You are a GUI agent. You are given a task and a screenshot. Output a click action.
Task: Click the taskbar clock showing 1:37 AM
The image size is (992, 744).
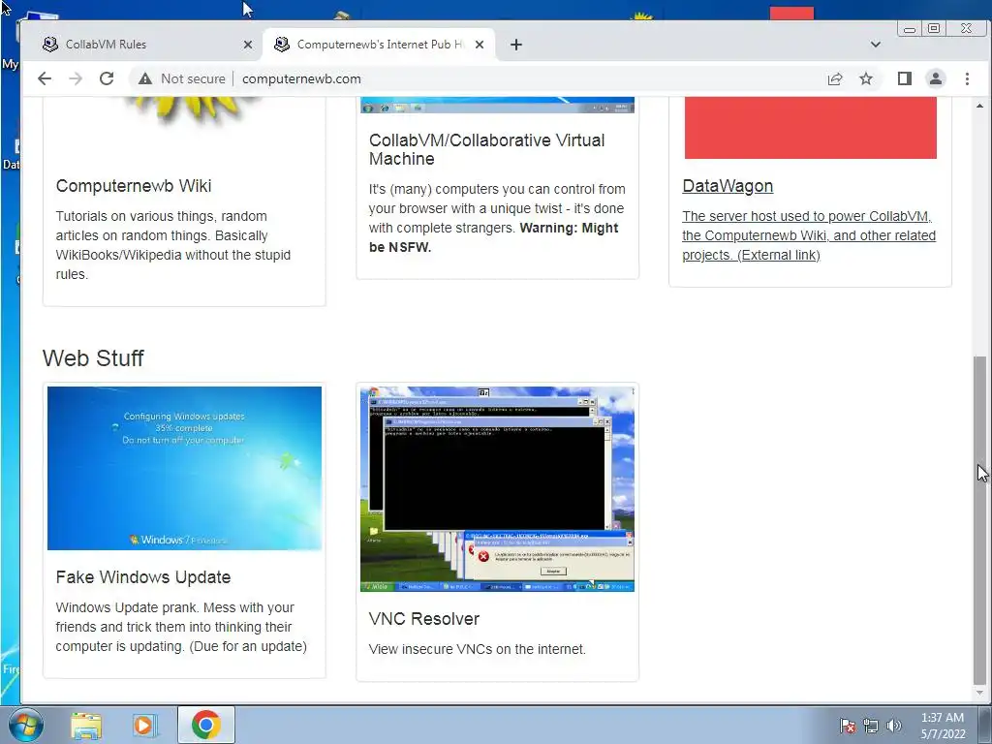942,726
